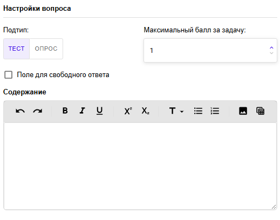Viewport: 280px width, 220px height.
Task: Click the Максимальный балл за задачу label
Action: coord(195,30)
